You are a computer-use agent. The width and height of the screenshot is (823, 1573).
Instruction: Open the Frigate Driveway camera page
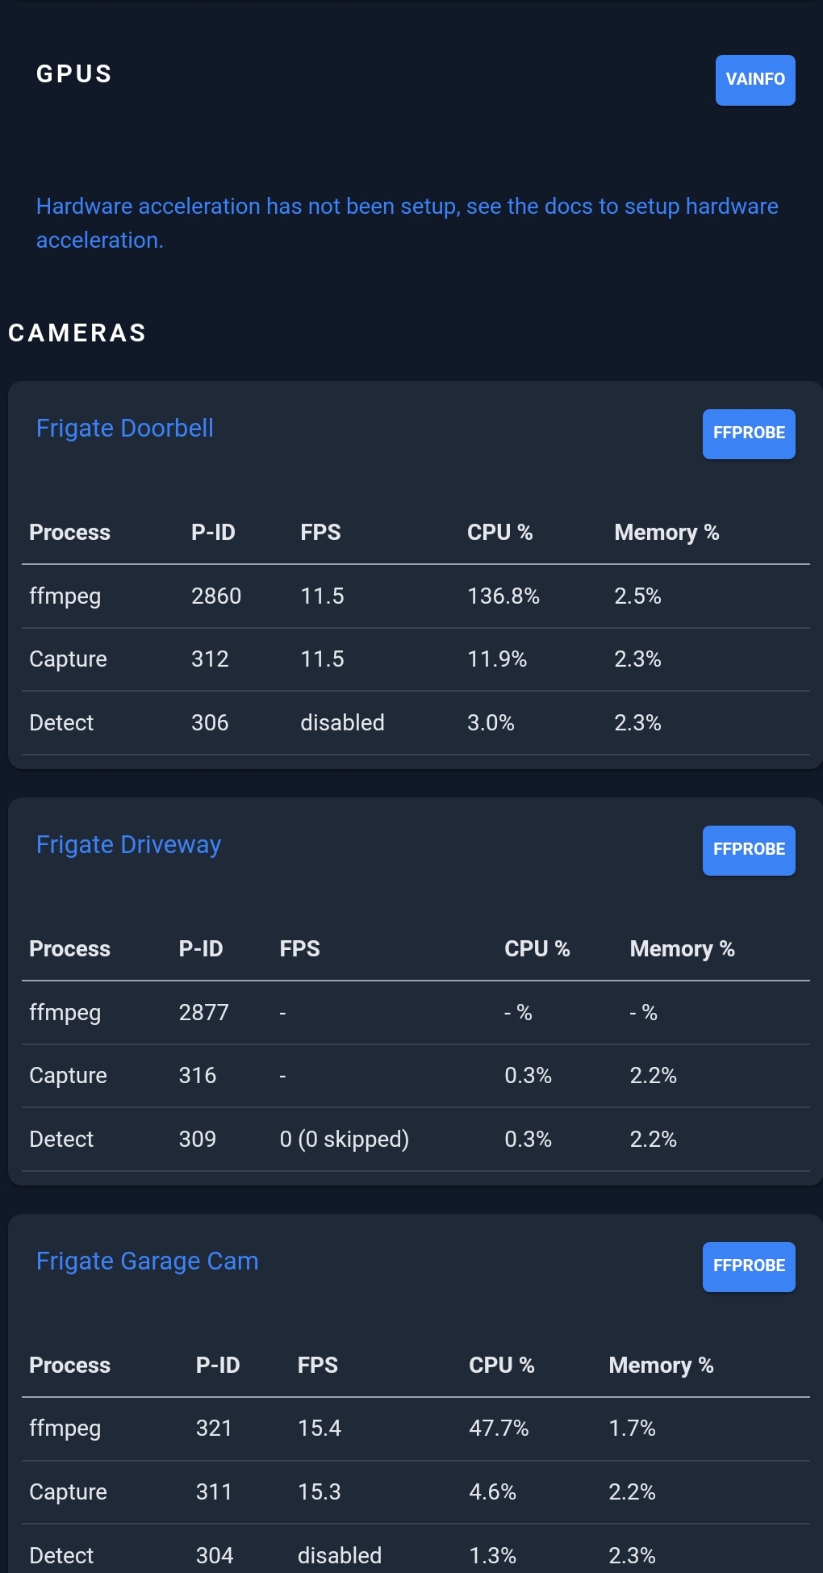coord(128,844)
